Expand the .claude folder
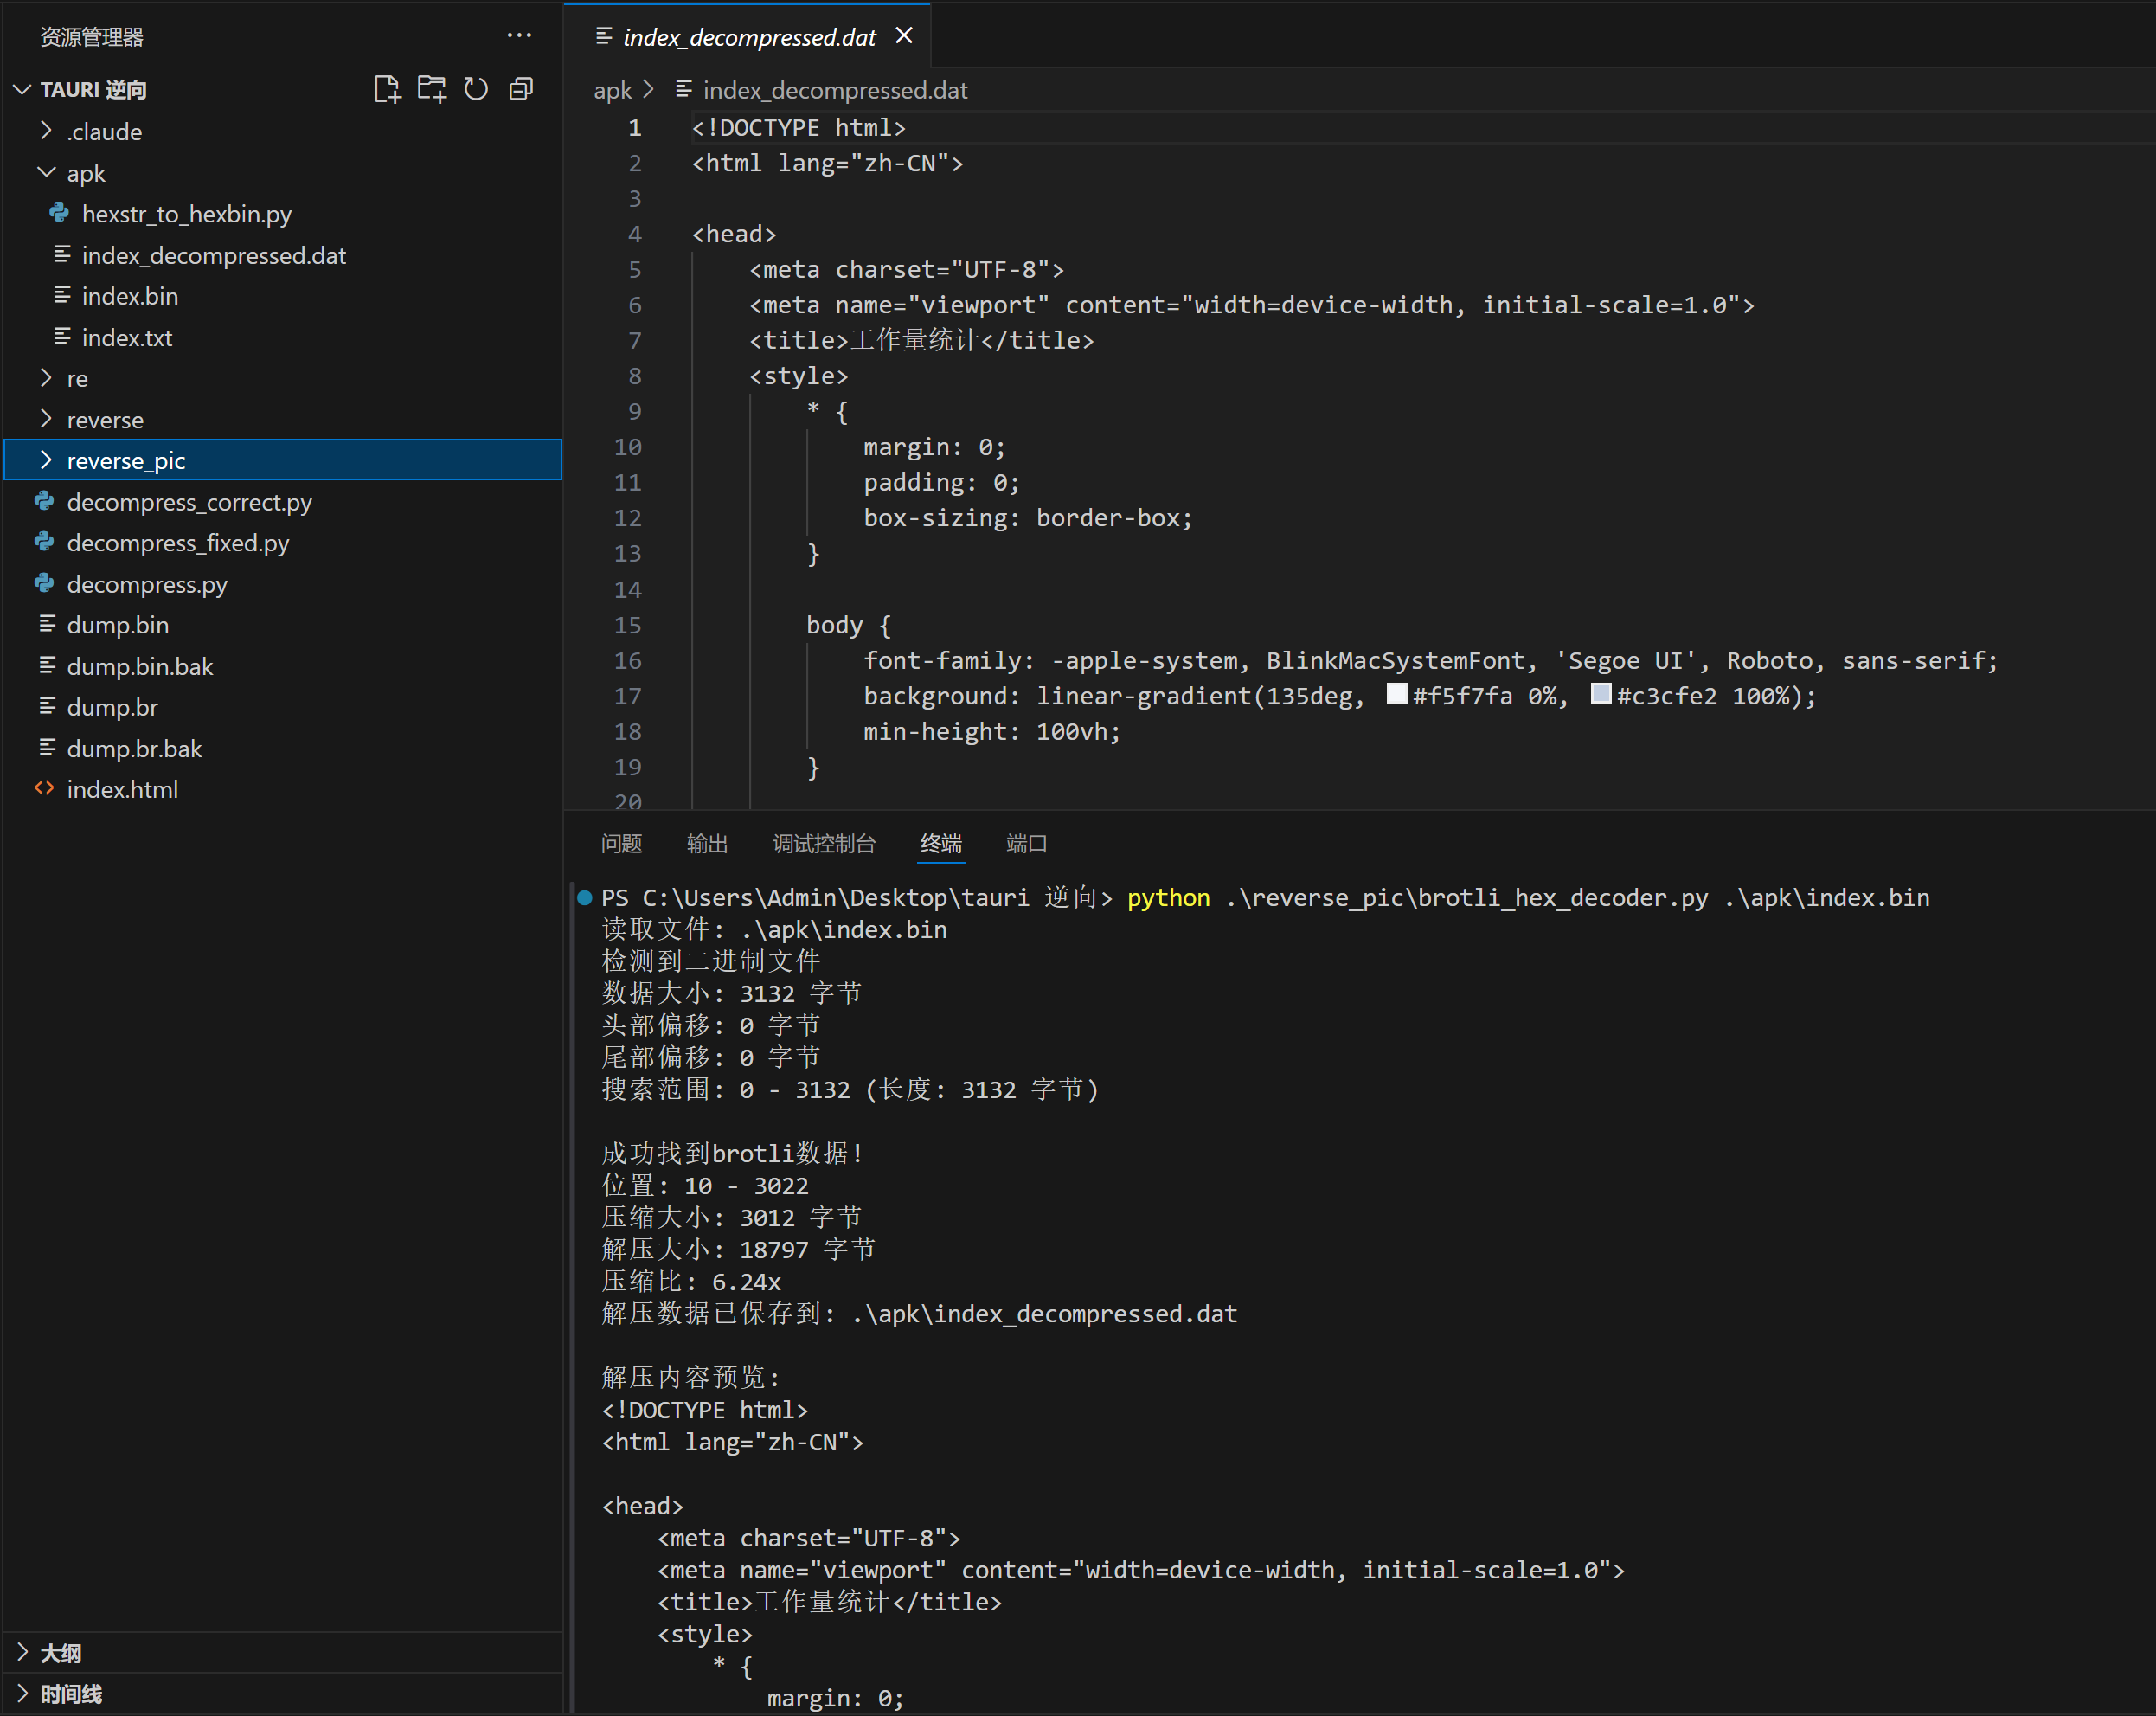The image size is (2156, 1716). coord(46,130)
